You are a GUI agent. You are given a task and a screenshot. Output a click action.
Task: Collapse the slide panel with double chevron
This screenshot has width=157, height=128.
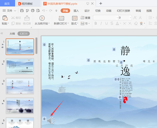click(2, 33)
